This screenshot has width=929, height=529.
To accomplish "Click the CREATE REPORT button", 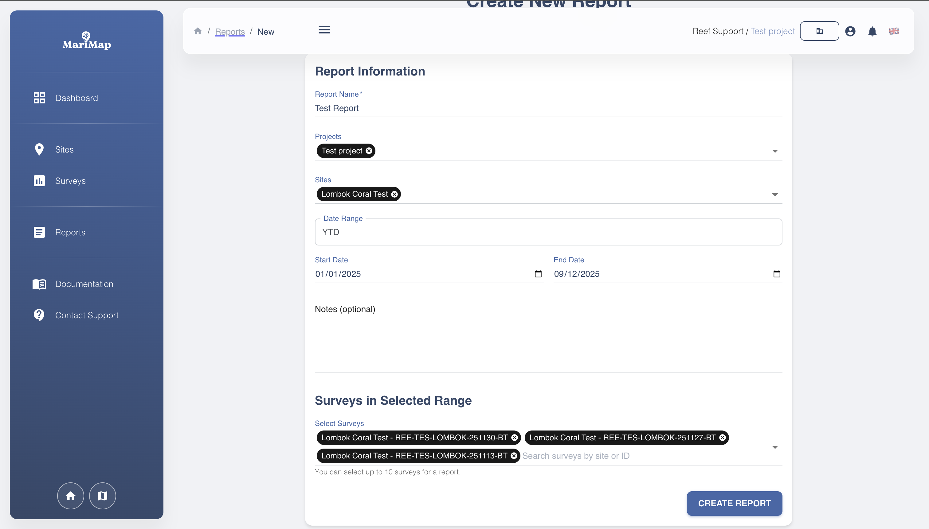I will (x=734, y=503).
